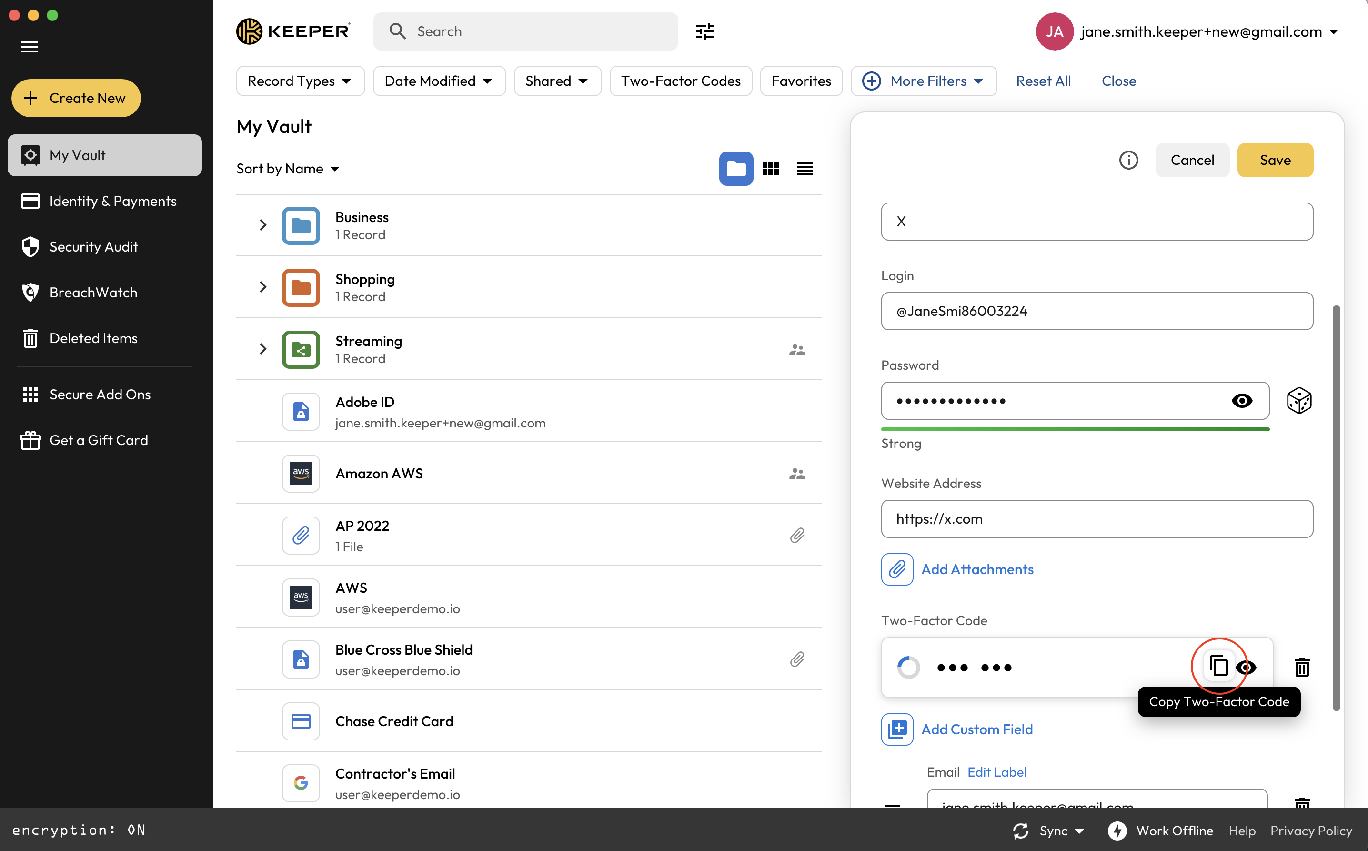Open Deleted Items in sidebar
This screenshot has width=1368, height=851.
[93, 338]
